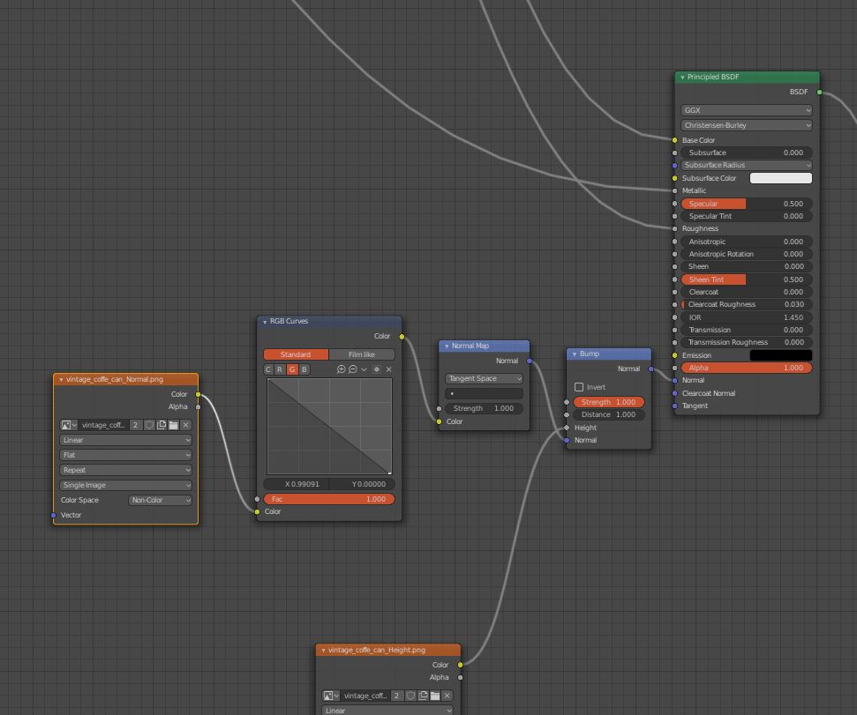
Task: Select the G channel in RGB Curves
Action: (x=292, y=369)
